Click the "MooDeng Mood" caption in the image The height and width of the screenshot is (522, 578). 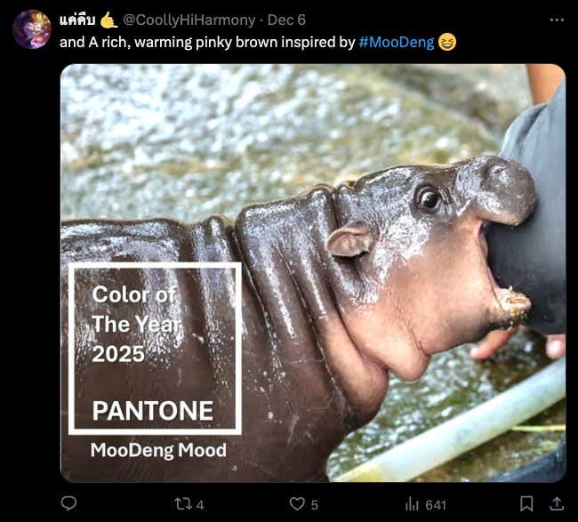158,450
